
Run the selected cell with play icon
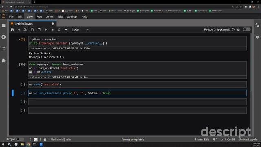46,29
